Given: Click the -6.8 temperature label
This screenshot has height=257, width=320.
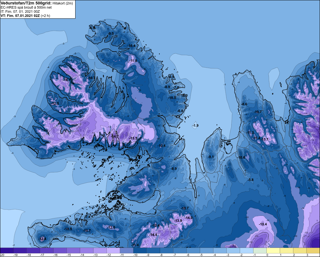Looking at the screenshot, I should point(180,111).
